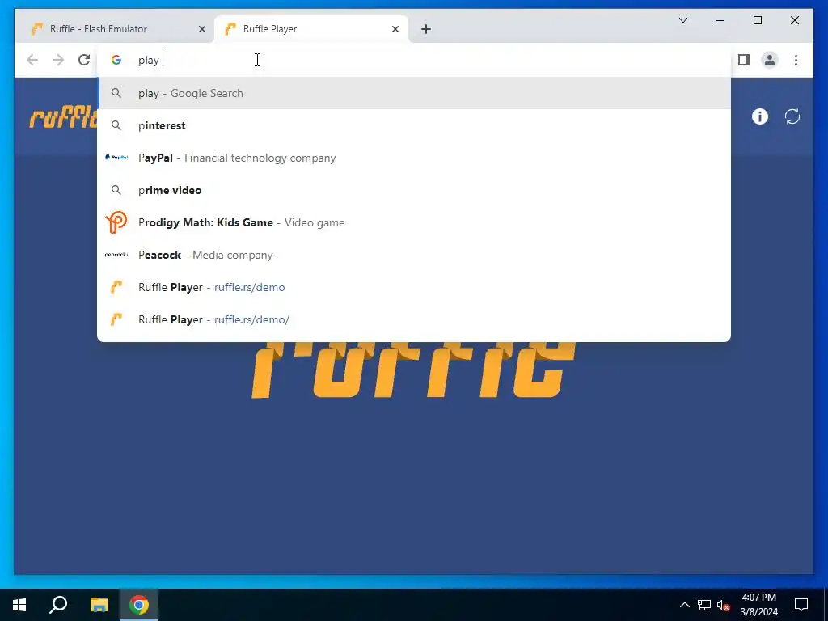Choose the 'play - Google Search' suggestion

point(414,94)
